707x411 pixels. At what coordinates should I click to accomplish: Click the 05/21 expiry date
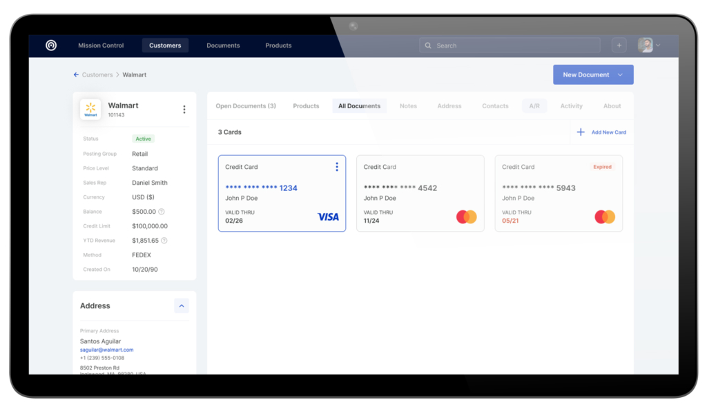[510, 221]
